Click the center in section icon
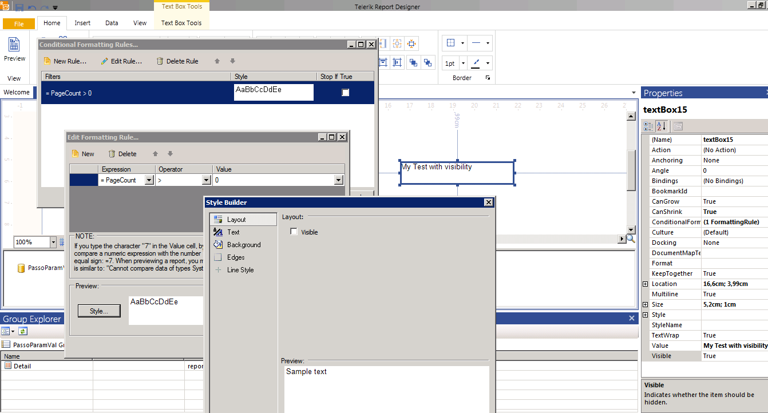768x413 pixels. pyautogui.click(x=411, y=44)
